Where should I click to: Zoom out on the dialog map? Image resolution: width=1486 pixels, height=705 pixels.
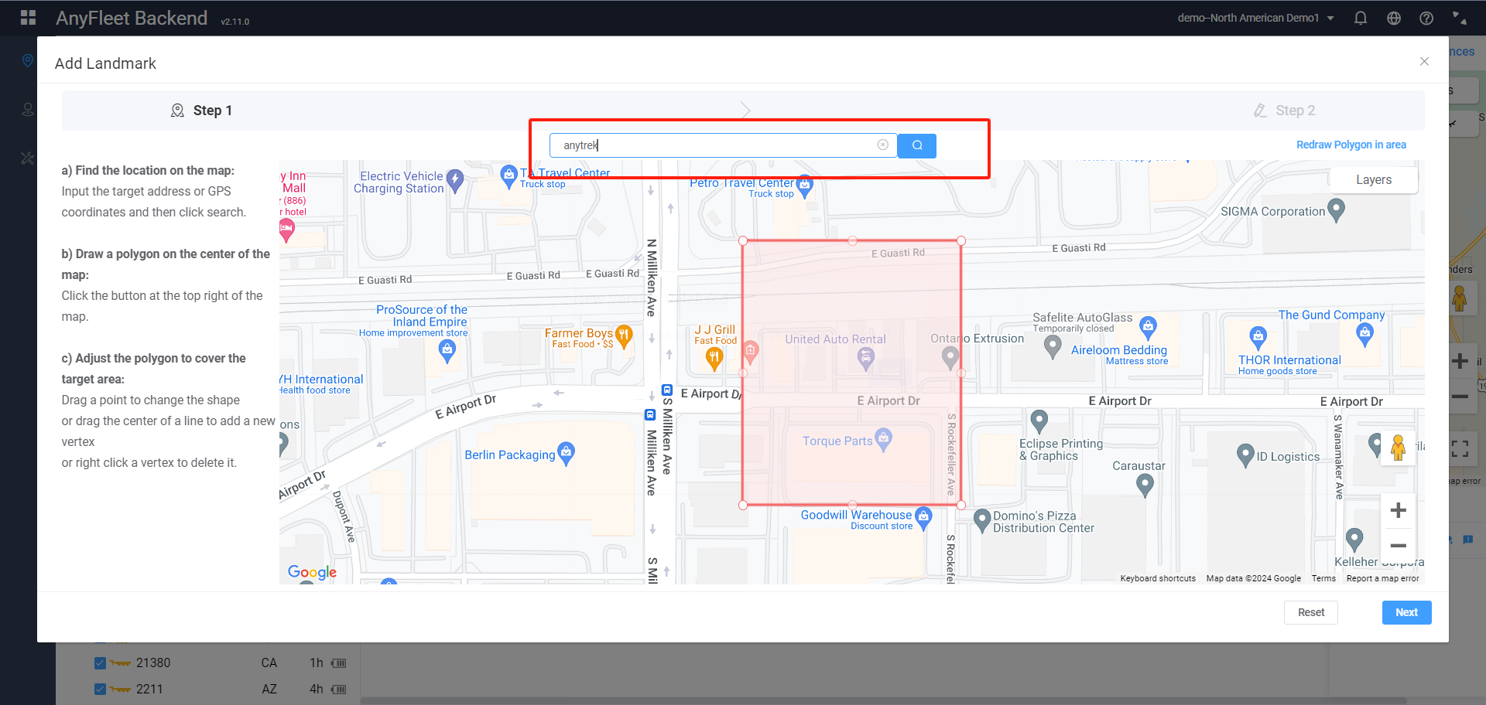(1399, 546)
